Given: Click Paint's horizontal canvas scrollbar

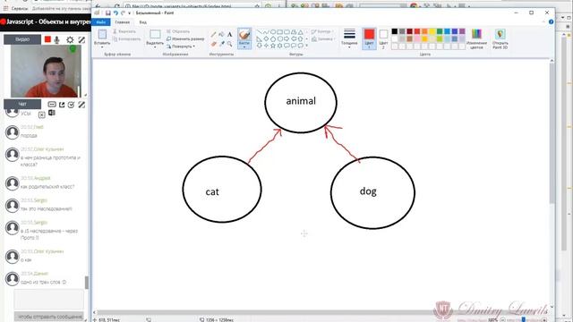Looking at the screenshot, I should point(321,312).
